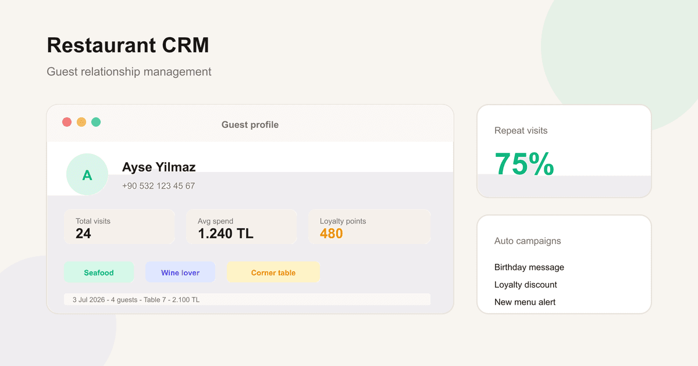
Task: Open the Birthday message campaign
Action: (529, 267)
